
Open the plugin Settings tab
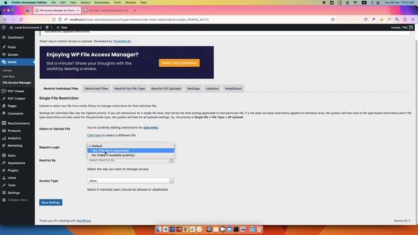(x=193, y=89)
